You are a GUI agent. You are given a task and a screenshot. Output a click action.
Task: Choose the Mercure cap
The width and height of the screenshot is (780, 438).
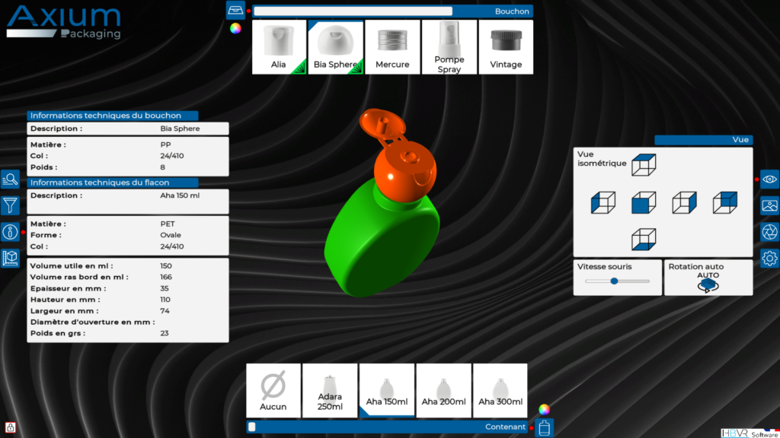(x=392, y=47)
